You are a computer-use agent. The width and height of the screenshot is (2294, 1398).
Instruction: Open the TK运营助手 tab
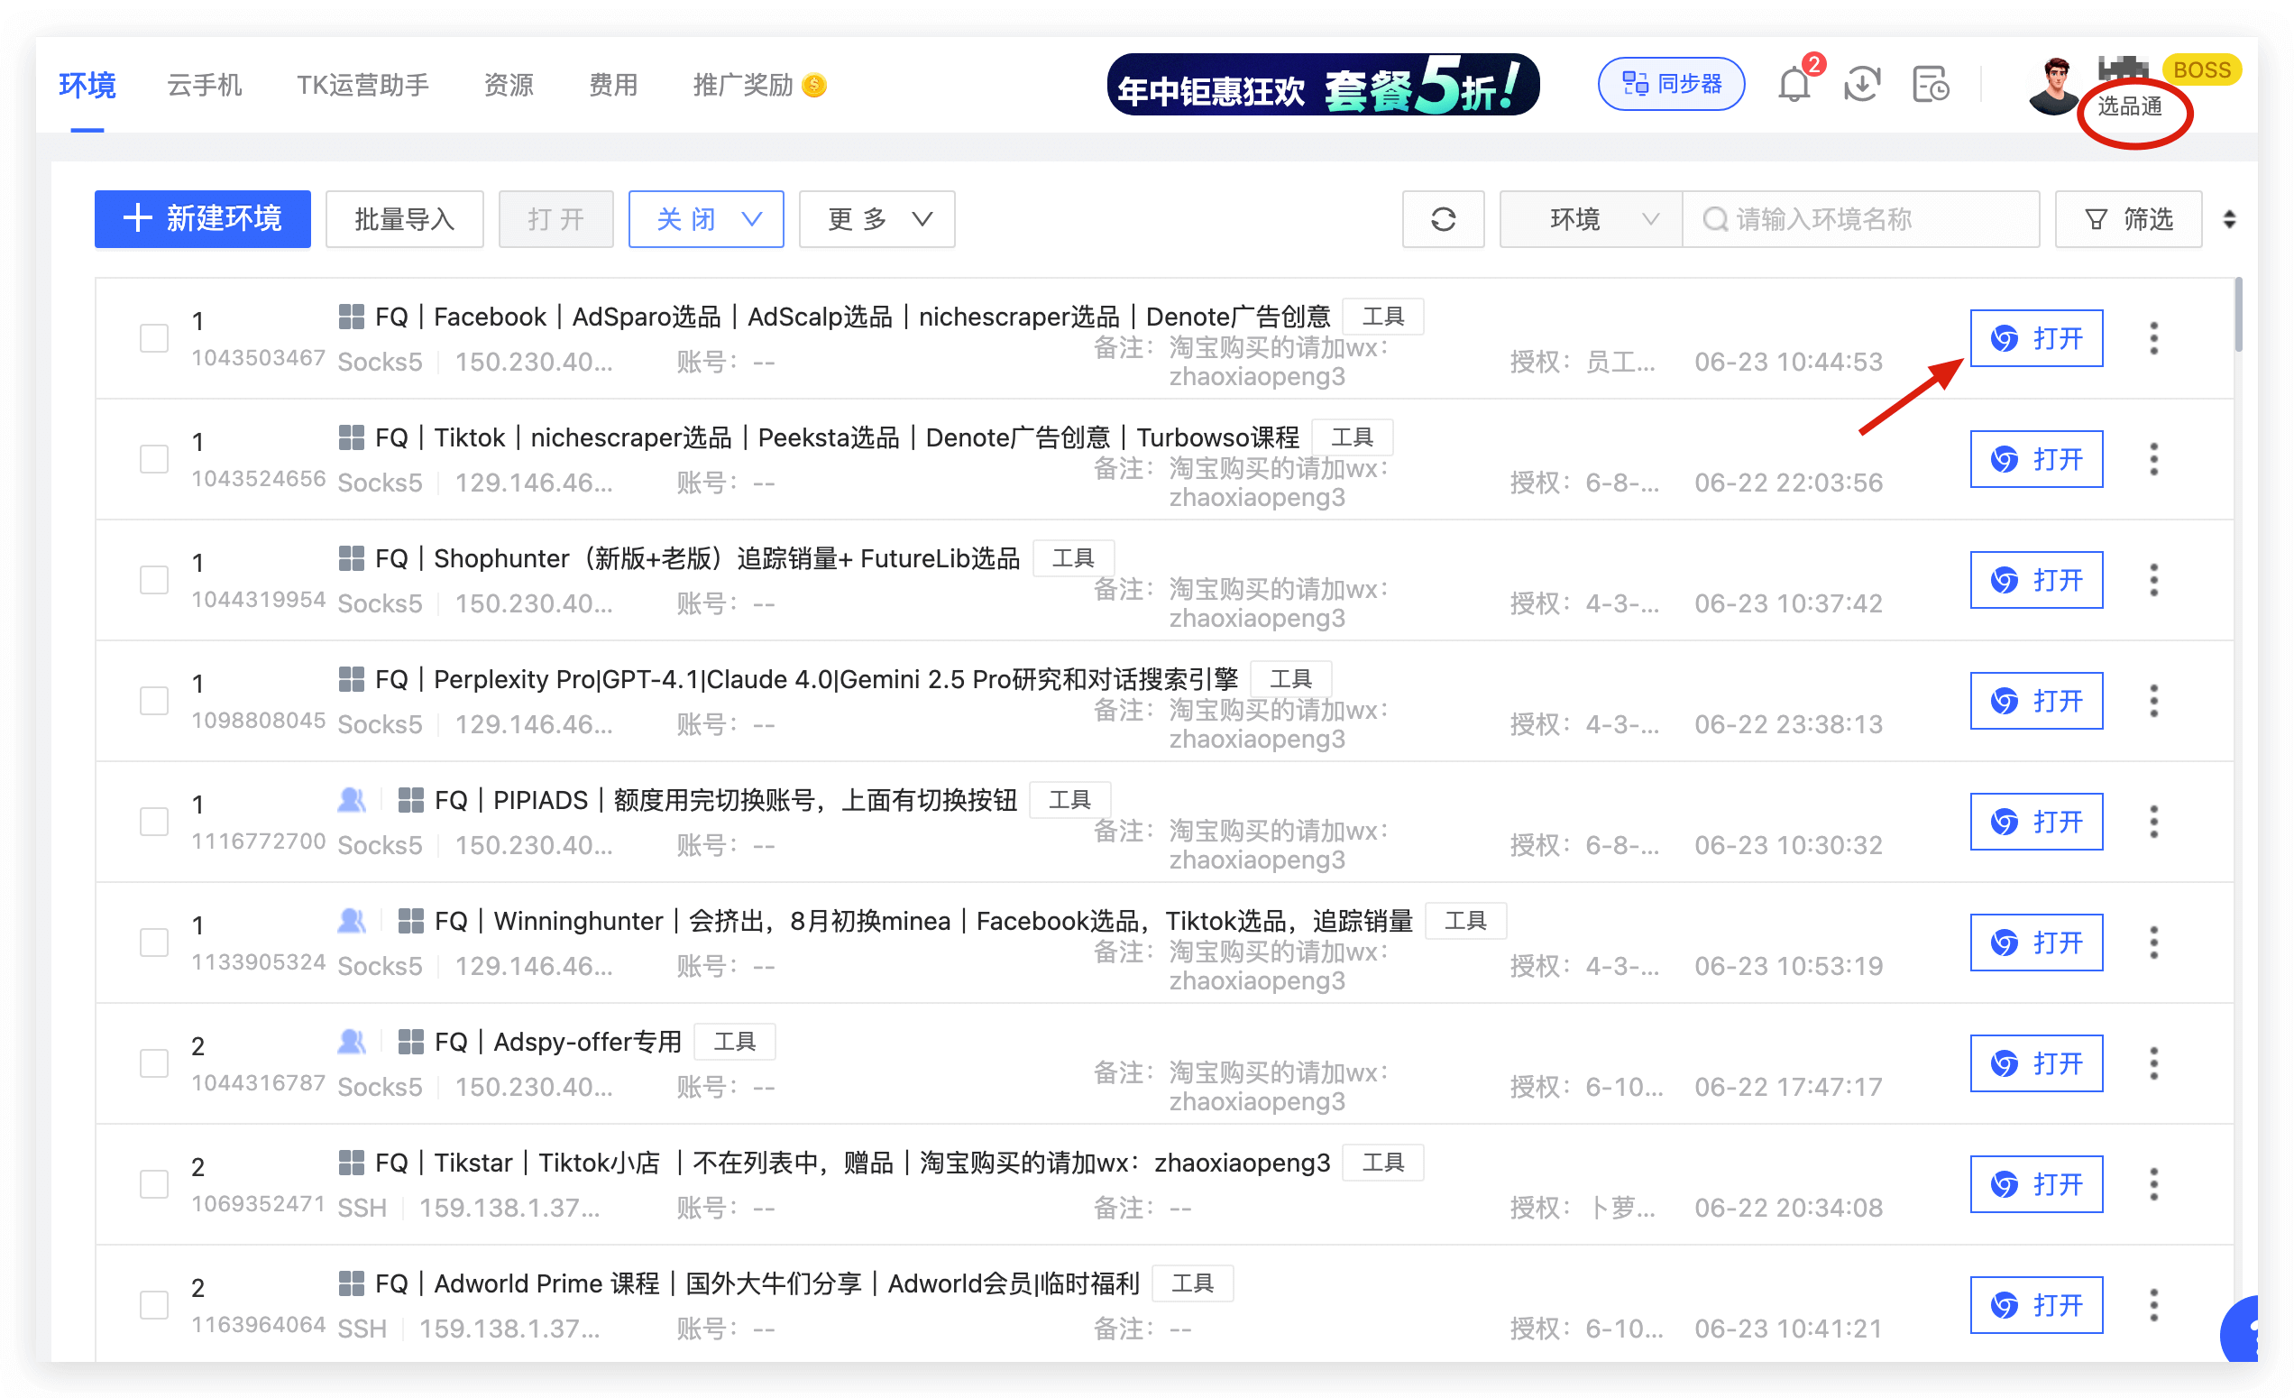point(362,85)
